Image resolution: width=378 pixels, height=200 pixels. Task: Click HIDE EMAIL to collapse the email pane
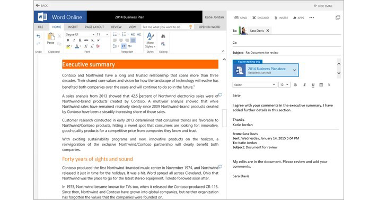pos(323,6)
